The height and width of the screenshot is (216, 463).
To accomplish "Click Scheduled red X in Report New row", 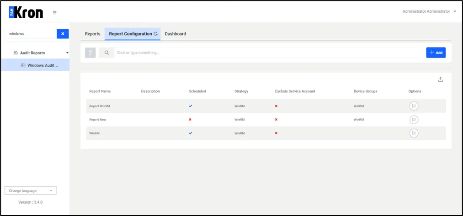I will click(190, 120).
